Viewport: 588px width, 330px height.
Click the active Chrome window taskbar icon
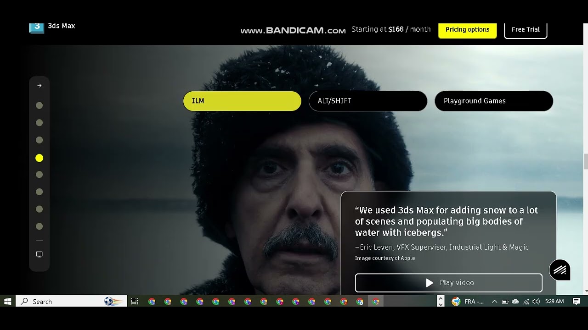click(x=376, y=302)
